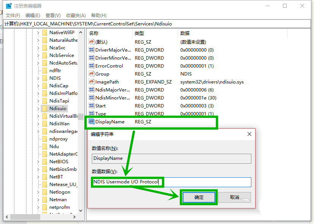Click the tree pane scroll down arrow

[x=81, y=211]
